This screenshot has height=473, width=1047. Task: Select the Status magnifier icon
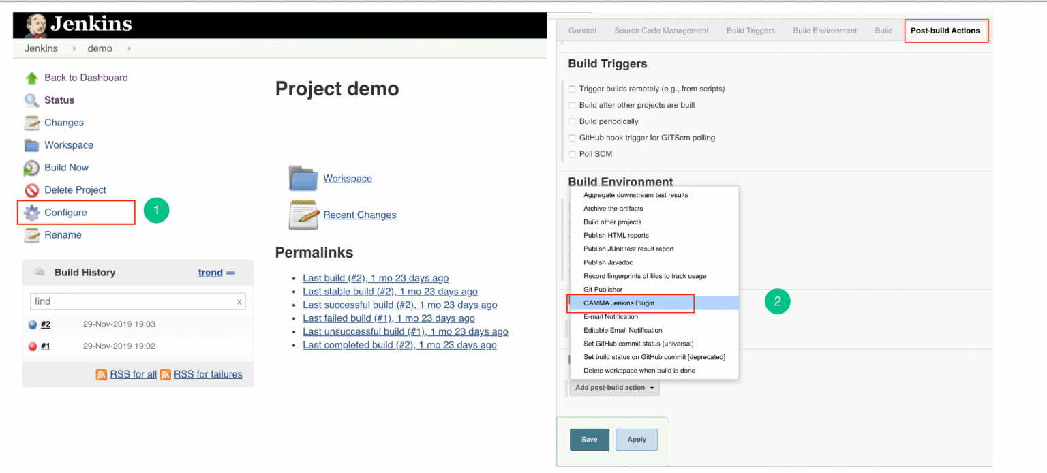(x=31, y=100)
